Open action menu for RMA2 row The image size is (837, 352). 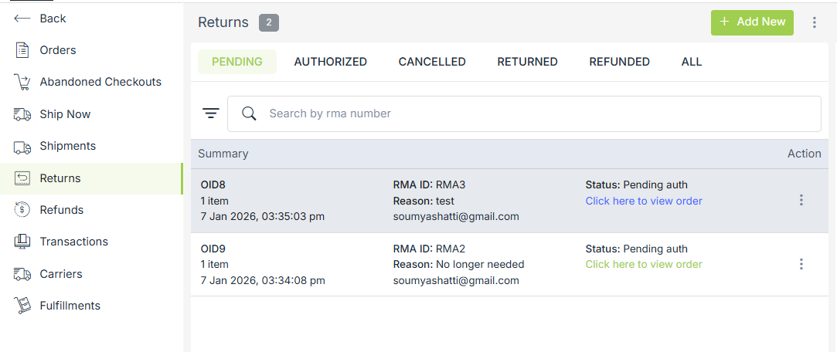pyautogui.click(x=801, y=264)
